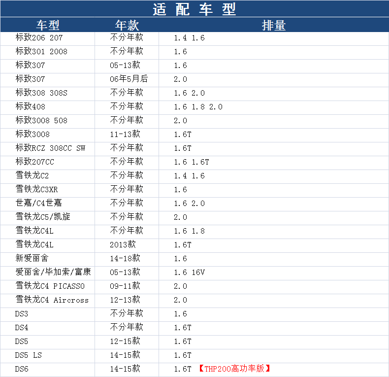
Task: Select 不分年款 in the 标致RCZ row
Action: click(x=127, y=148)
